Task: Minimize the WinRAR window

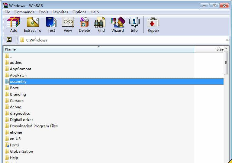Action: [204, 6]
